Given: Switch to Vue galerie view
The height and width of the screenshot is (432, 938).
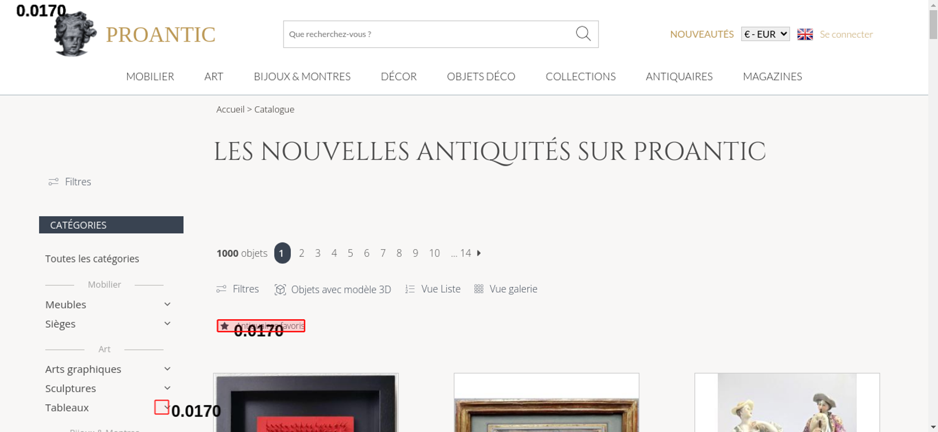Looking at the screenshot, I should coord(506,289).
